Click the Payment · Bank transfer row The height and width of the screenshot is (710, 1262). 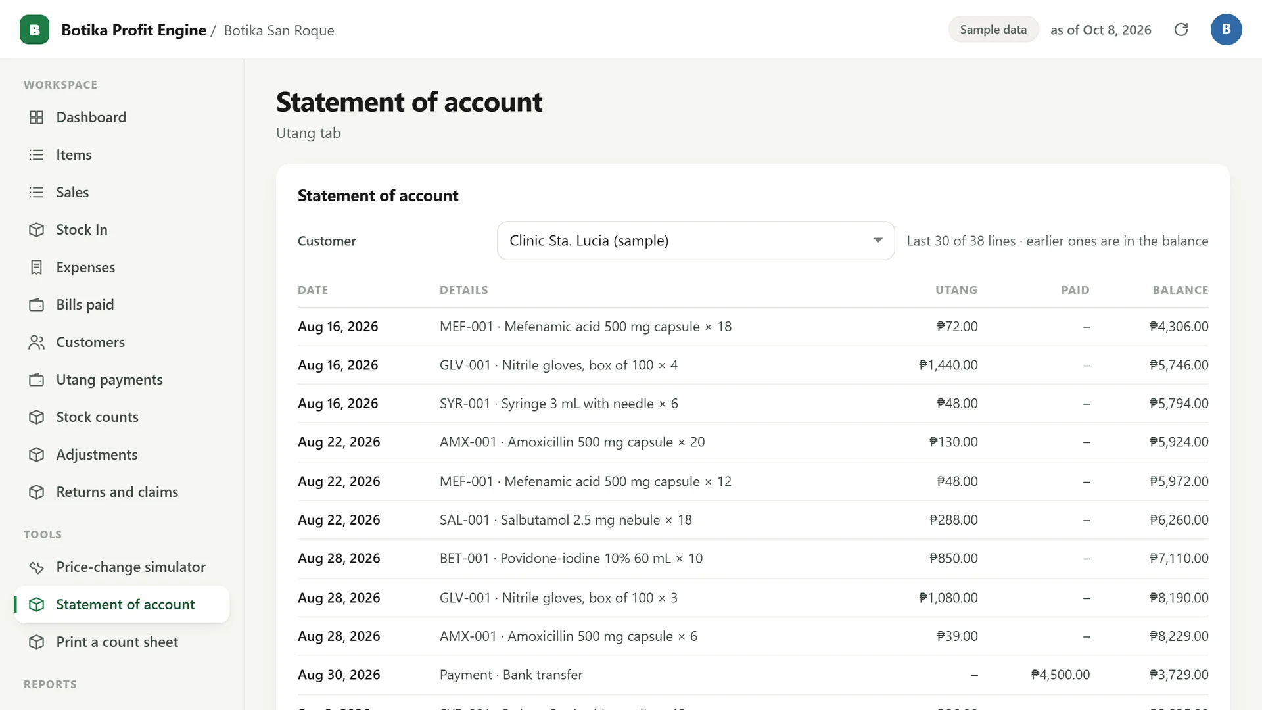coord(753,675)
